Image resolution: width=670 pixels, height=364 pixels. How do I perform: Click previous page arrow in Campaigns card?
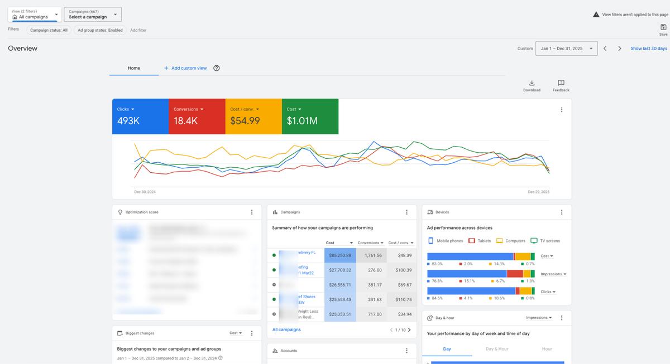tap(391, 330)
